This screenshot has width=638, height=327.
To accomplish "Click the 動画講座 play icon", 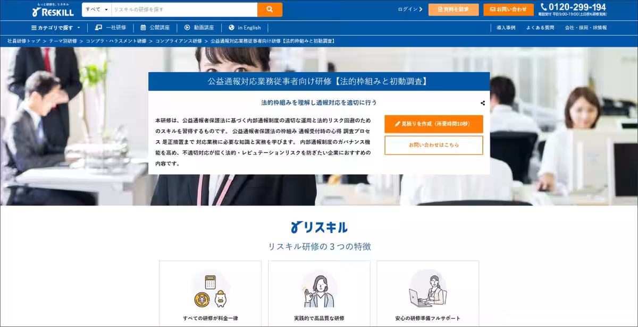I will pyautogui.click(x=187, y=27).
